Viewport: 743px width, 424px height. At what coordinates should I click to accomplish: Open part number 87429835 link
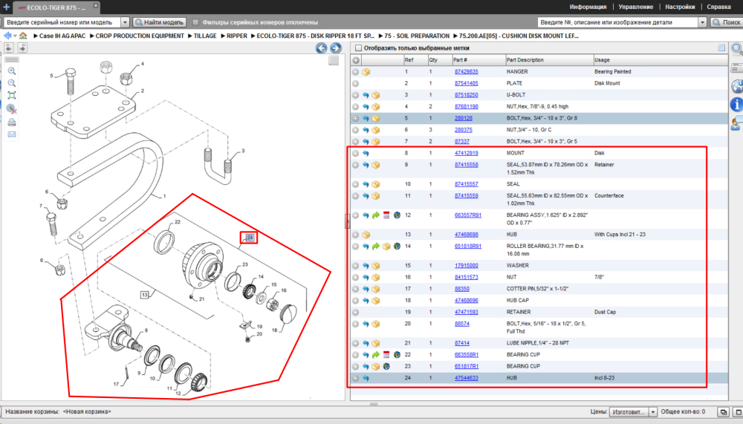click(x=467, y=72)
